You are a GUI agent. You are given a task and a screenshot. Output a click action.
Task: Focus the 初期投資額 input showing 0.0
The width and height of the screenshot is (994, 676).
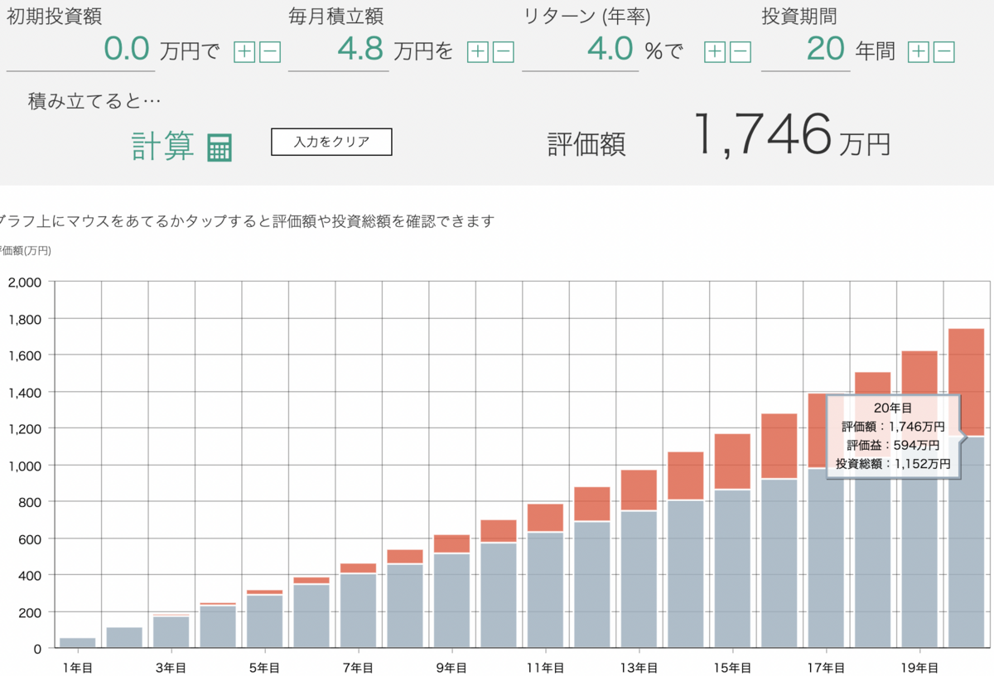[x=79, y=50]
